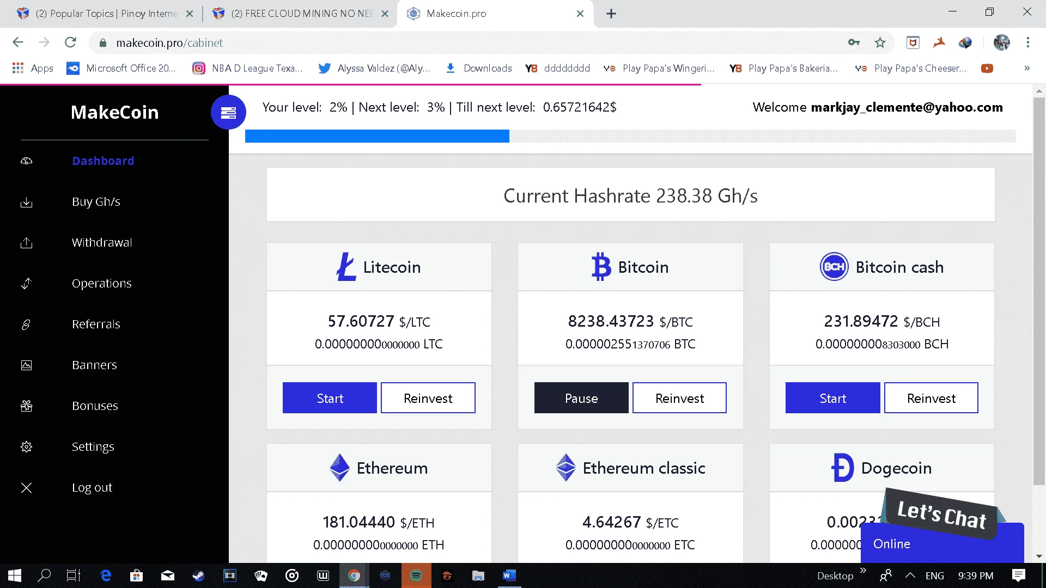Click the page vertical scrollbar
1046x588 pixels.
(x=1039, y=291)
